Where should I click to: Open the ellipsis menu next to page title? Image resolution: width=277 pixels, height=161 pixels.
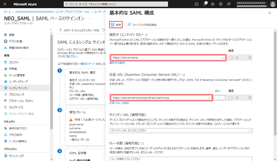tap(91, 18)
